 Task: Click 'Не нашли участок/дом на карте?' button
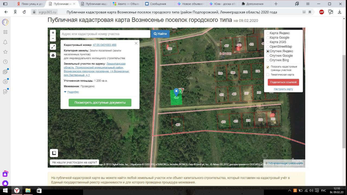[75, 162]
